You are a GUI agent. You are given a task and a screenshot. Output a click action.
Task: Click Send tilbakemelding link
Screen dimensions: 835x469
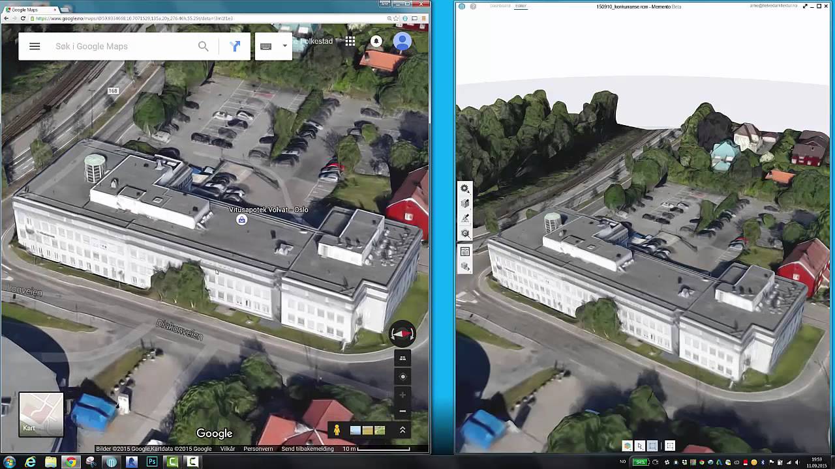click(307, 449)
